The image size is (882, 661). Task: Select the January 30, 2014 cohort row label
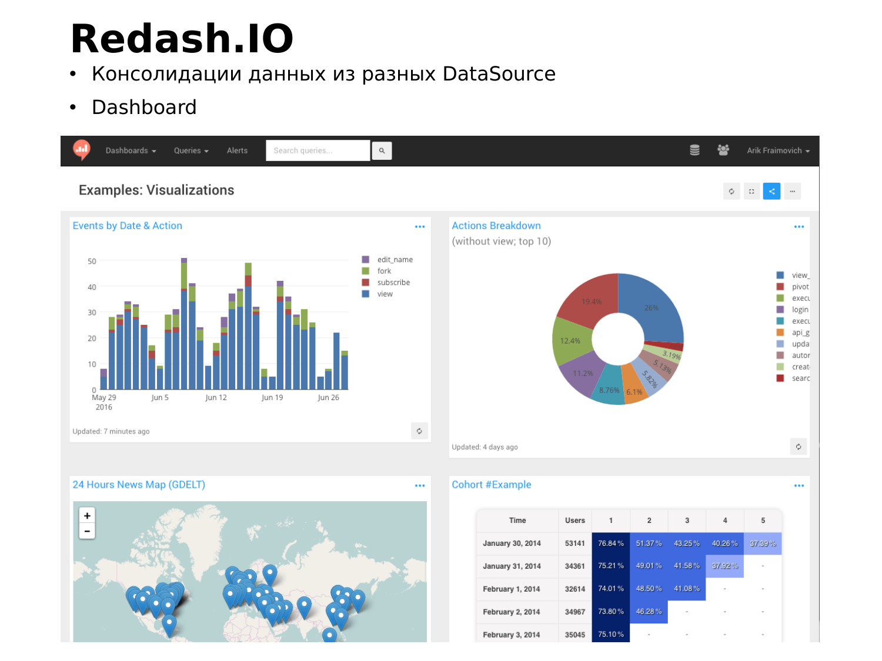512,543
